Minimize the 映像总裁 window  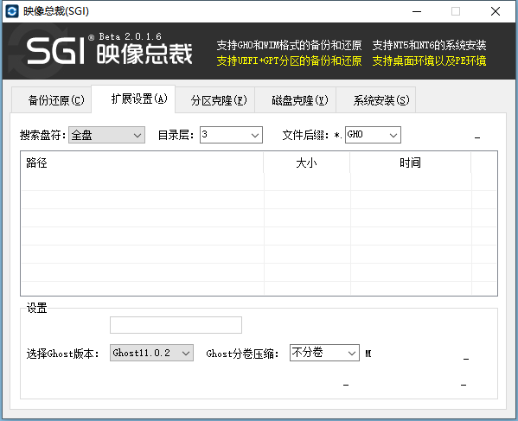(417, 11)
